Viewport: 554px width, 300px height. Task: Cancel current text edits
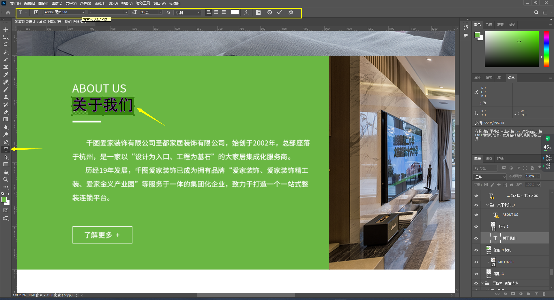[x=269, y=12]
